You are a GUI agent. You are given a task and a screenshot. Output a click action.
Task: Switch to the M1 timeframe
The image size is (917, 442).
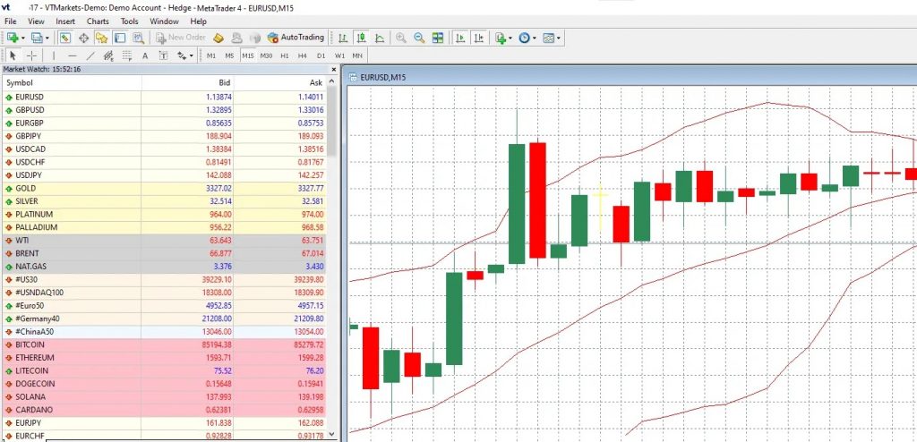pyautogui.click(x=211, y=55)
